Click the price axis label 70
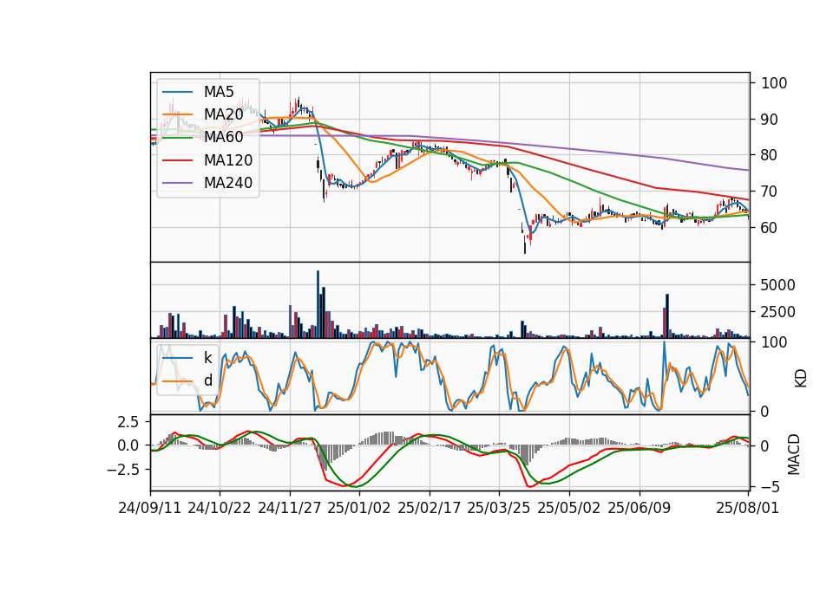This screenshot has height=598, width=833. pos(770,192)
